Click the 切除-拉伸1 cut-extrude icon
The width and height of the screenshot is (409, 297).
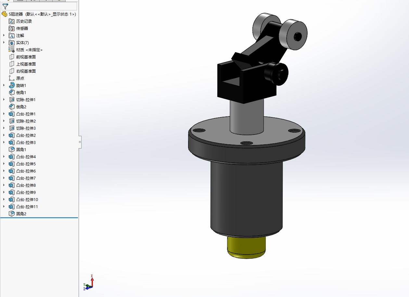12,100
